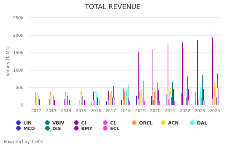
Task: Click the TOTAL REVENUE chart title
Action: [113, 7]
